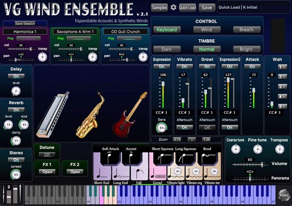This screenshot has width=292, height=206.
Task: Open the Expression2 CC# 1 selector
Action: coord(230,112)
